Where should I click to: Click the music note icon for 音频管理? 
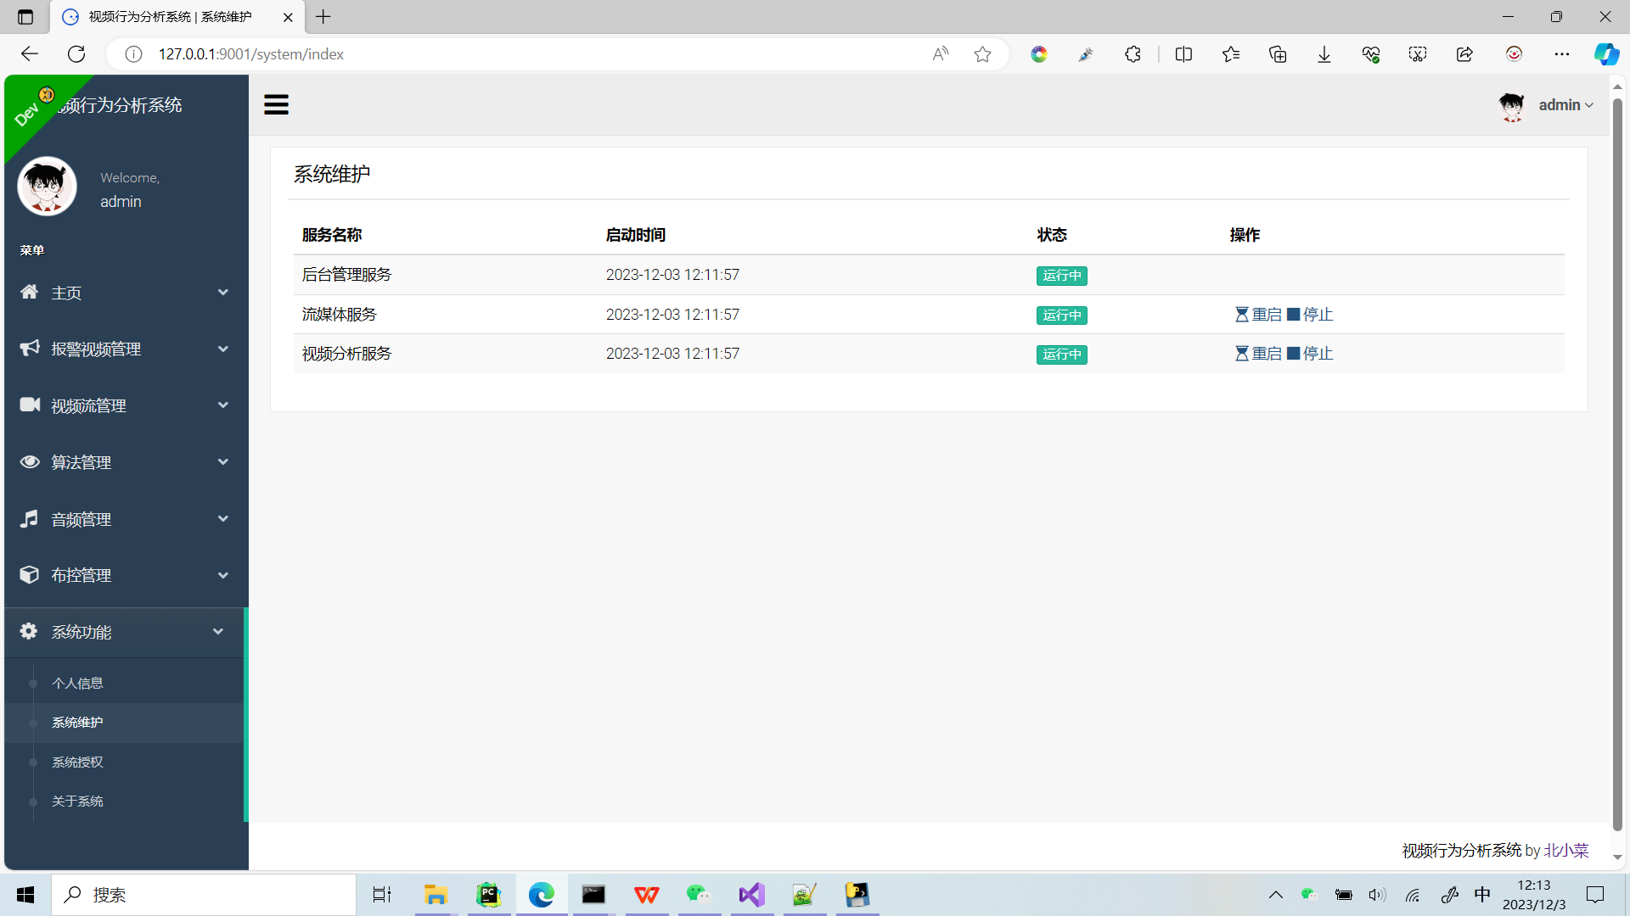(x=30, y=518)
